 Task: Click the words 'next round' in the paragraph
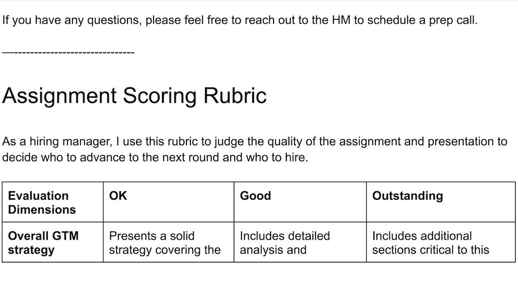click(x=190, y=158)
